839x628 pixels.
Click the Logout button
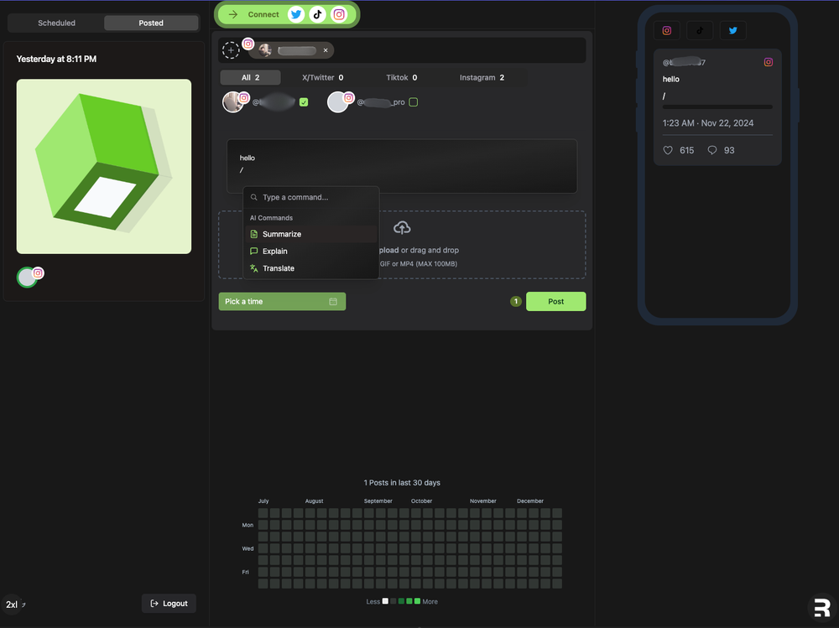pyautogui.click(x=168, y=603)
